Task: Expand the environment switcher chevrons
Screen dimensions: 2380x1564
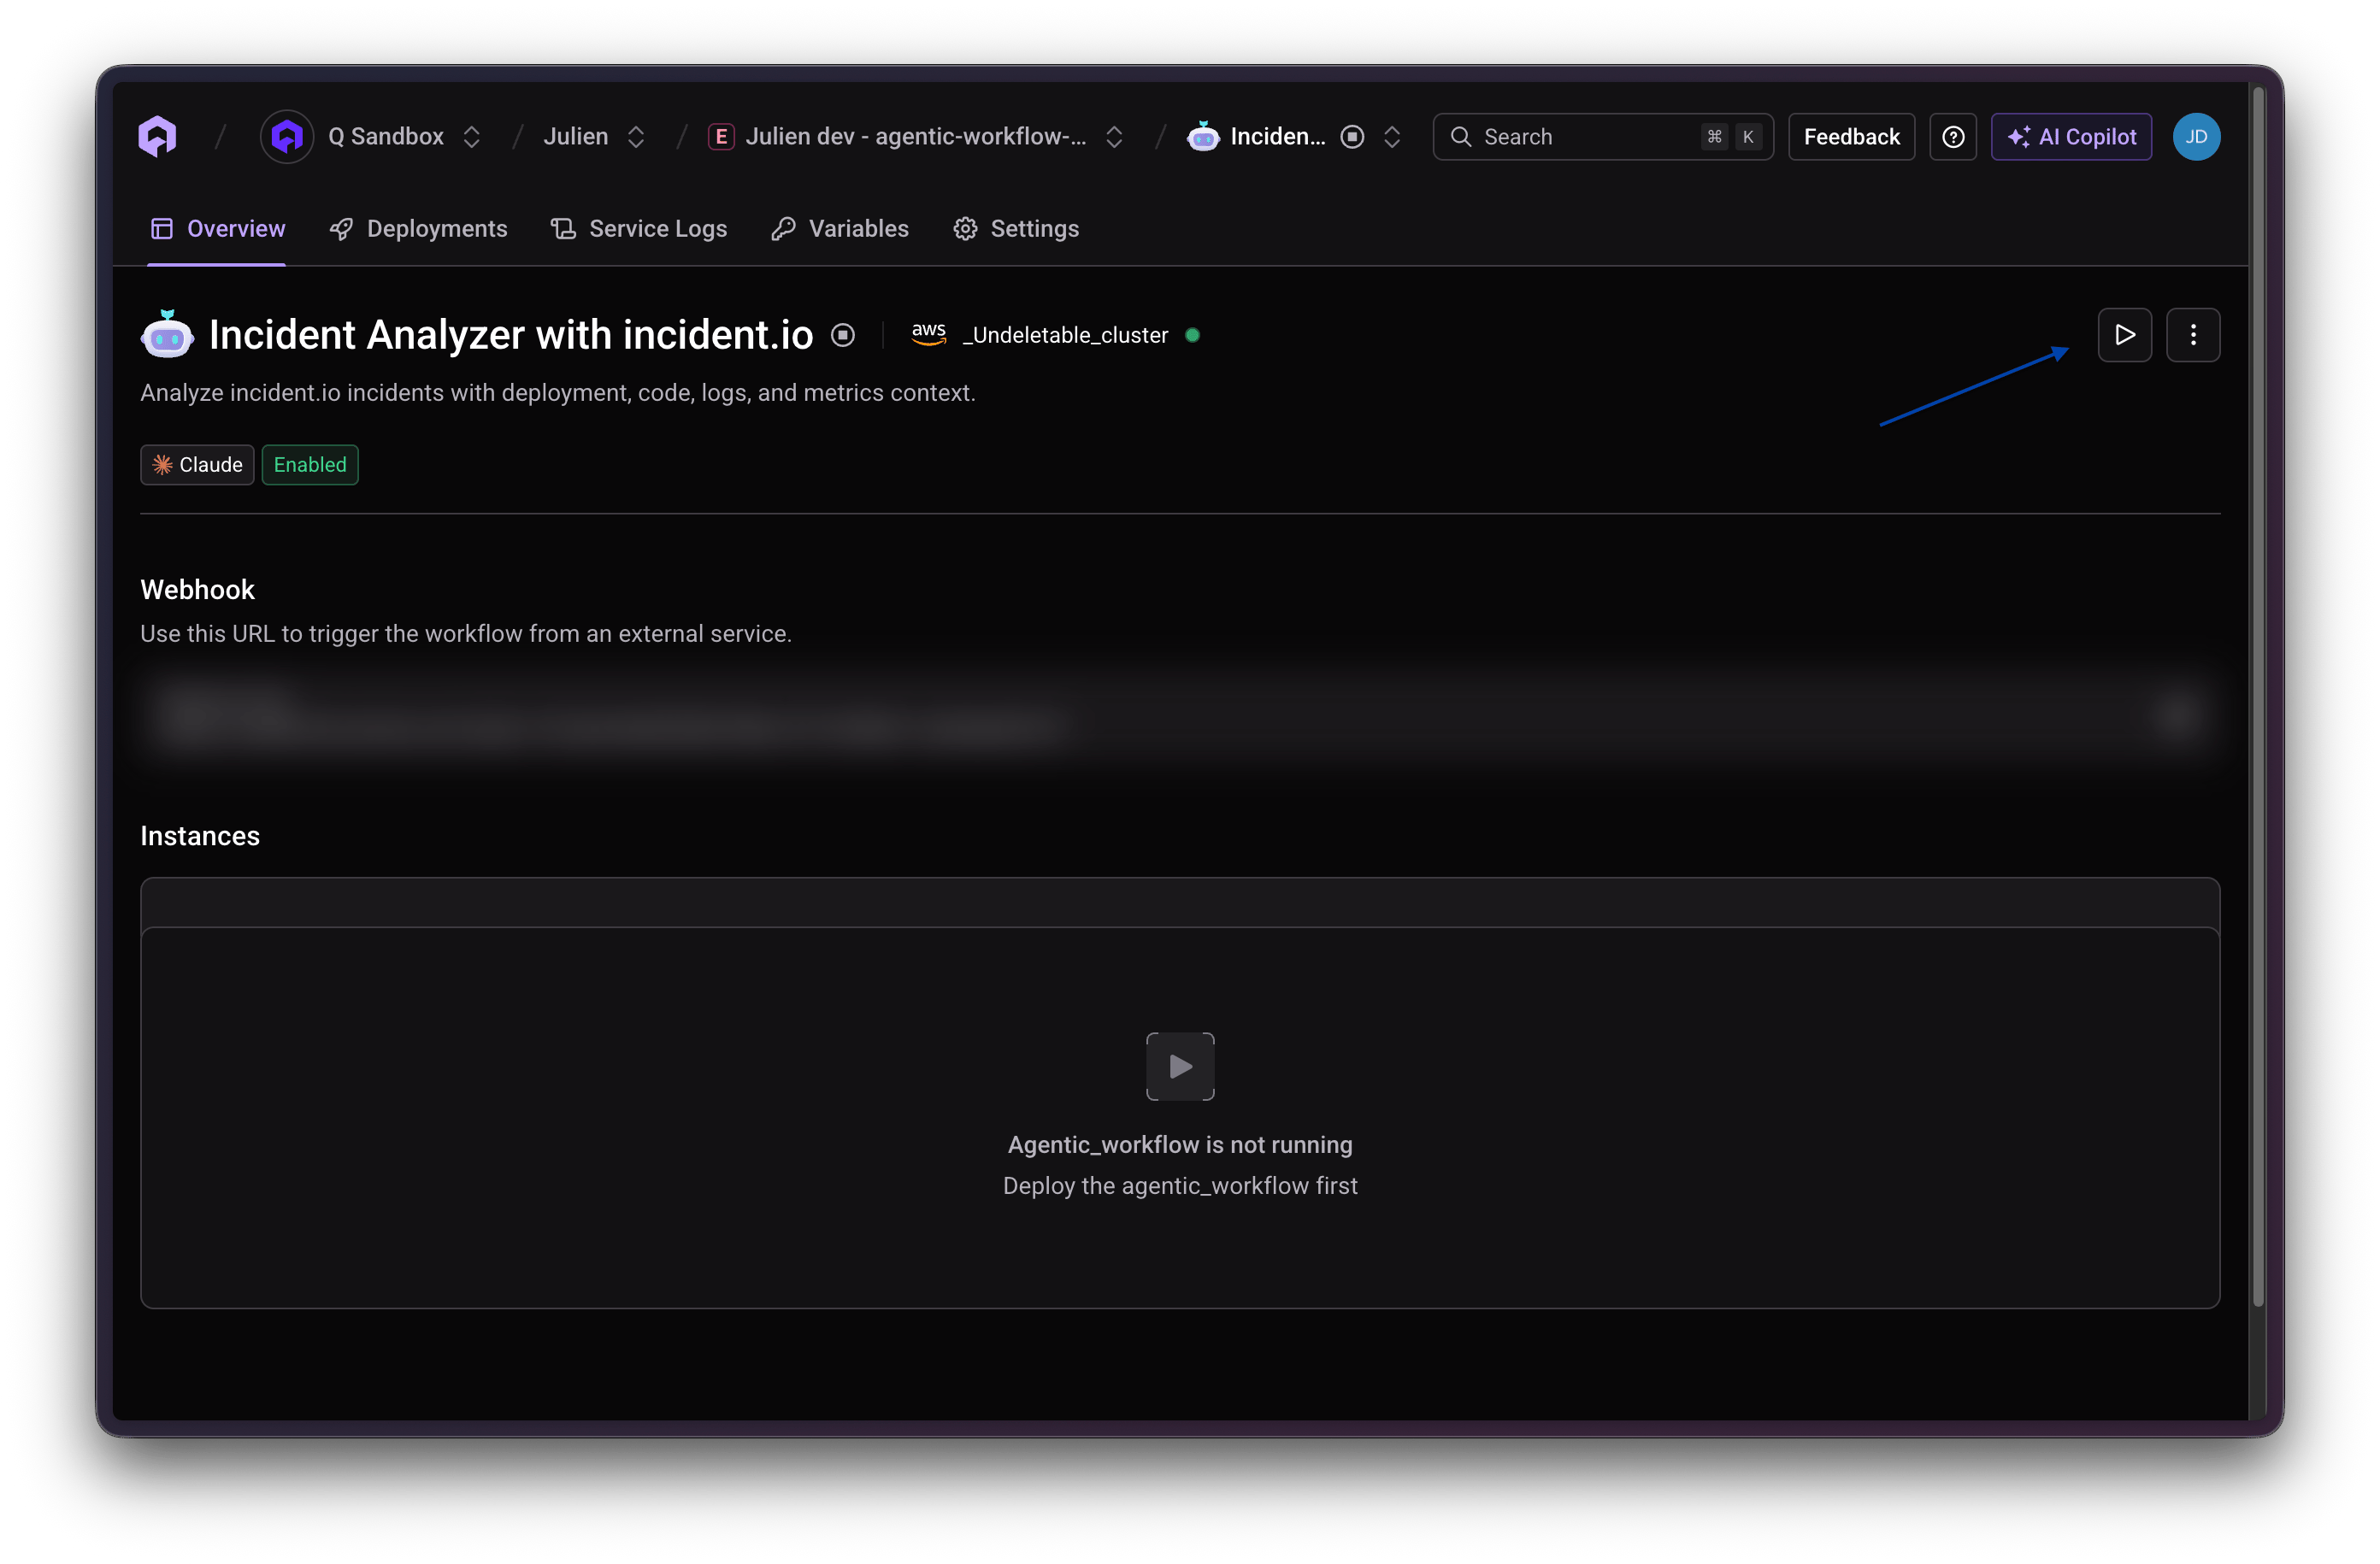Action: tap(1114, 137)
